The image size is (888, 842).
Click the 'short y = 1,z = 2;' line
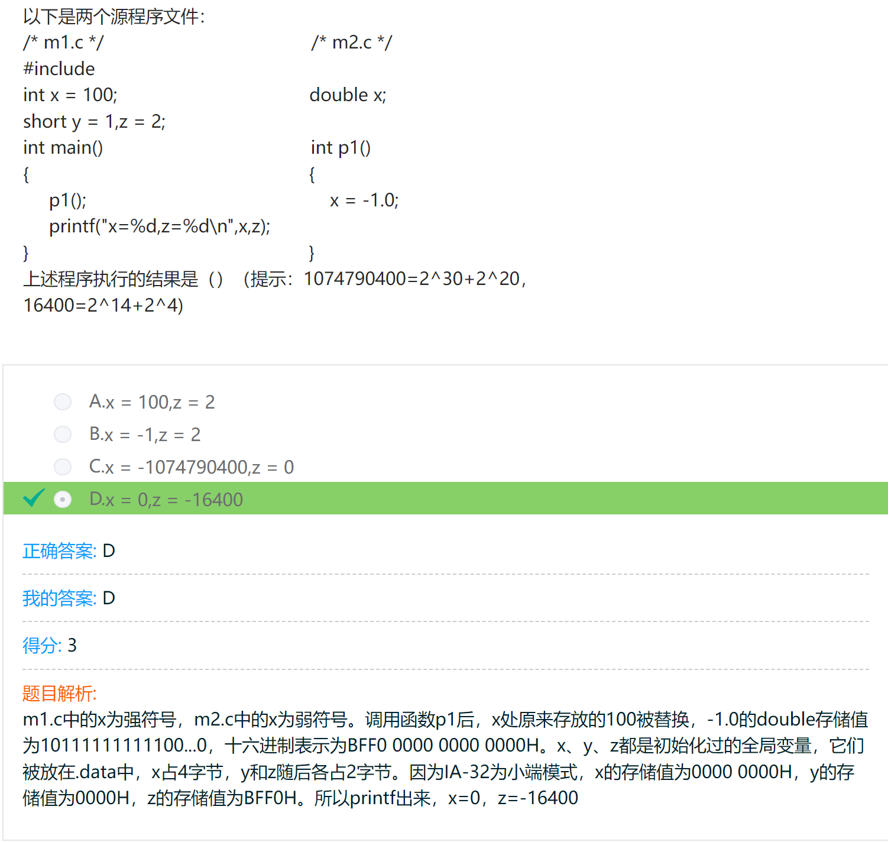tap(95, 121)
